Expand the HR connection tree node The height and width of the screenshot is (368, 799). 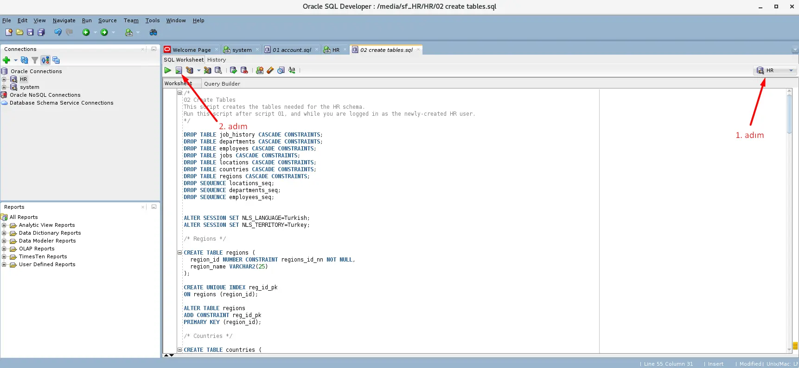pyautogui.click(x=4, y=79)
